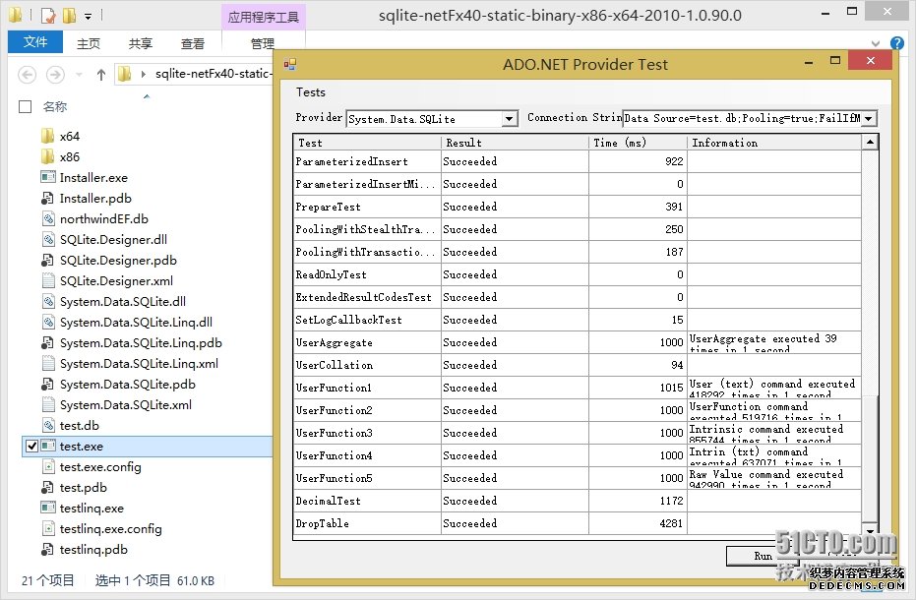Image resolution: width=916 pixels, height=600 pixels.
Task: Click the testlinq.exe file icon
Action: 47,508
